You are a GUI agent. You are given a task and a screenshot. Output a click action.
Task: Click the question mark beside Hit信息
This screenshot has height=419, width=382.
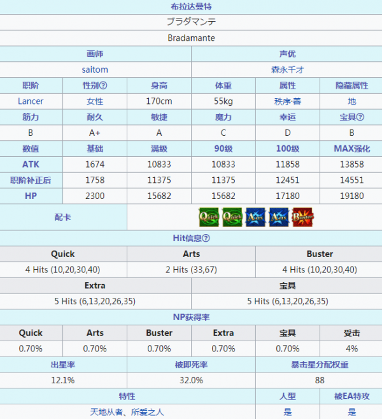click(206, 238)
